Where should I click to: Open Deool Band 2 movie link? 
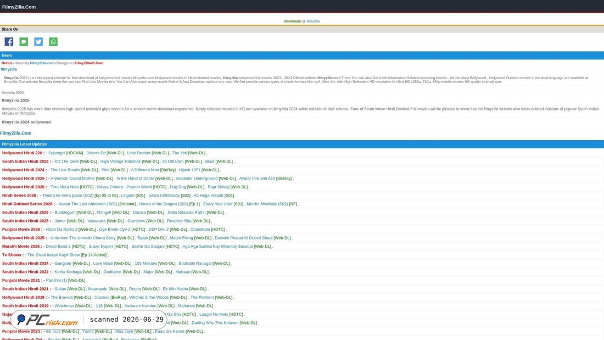click(x=58, y=246)
